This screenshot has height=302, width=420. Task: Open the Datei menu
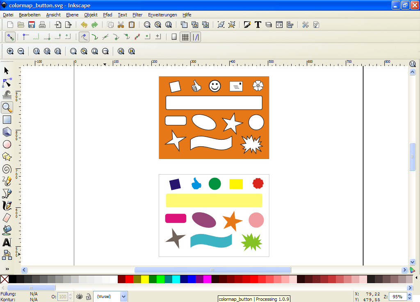pyautogui.click(x=8, y=15)
